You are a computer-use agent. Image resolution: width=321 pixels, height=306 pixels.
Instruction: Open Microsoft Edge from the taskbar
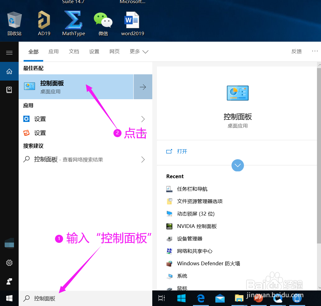click(200, 298)
